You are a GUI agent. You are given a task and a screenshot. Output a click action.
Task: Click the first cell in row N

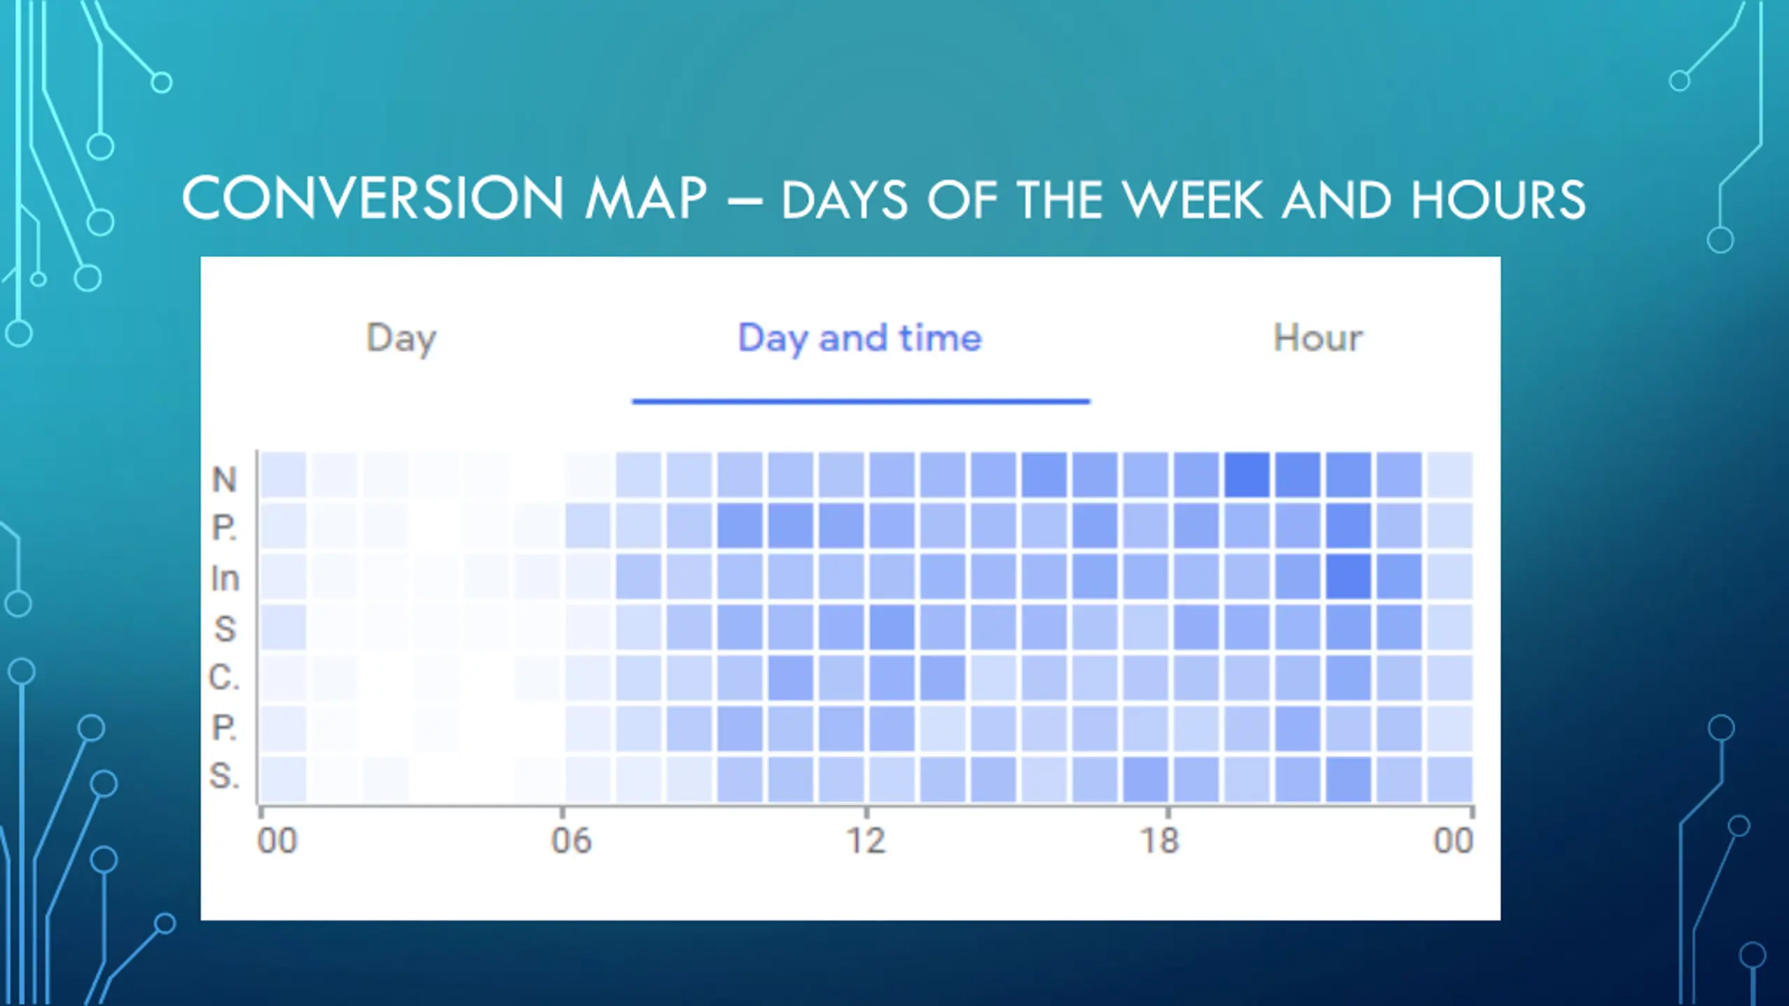(x=283, y=475)
